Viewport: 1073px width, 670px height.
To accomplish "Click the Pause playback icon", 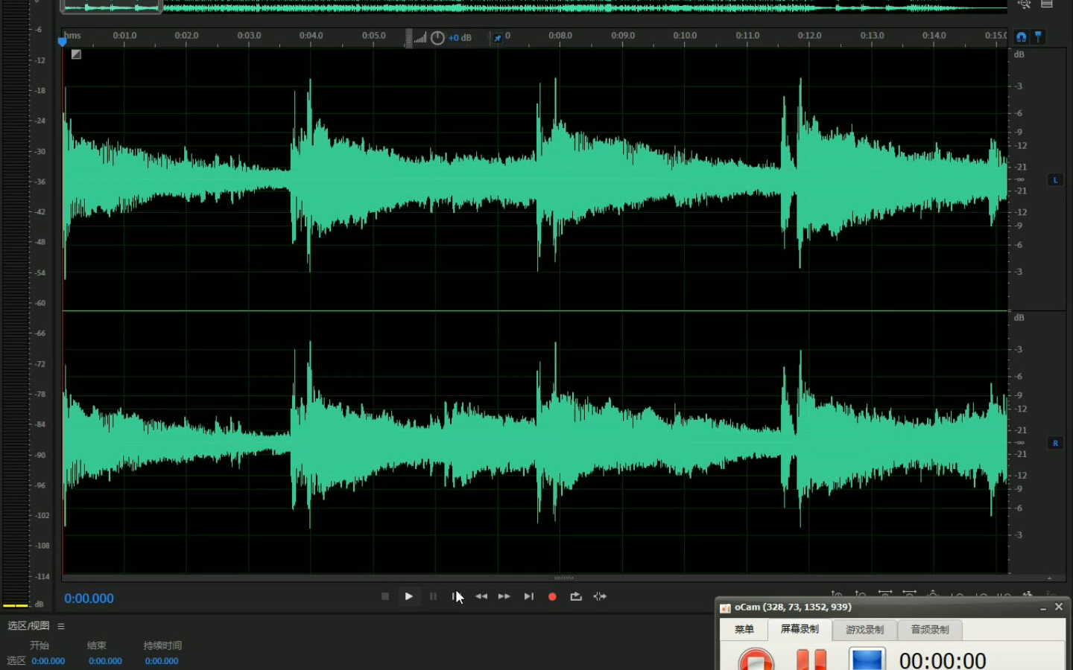I will tap(433, 596).
